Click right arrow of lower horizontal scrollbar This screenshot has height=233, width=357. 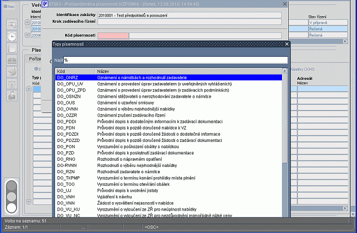345,208
